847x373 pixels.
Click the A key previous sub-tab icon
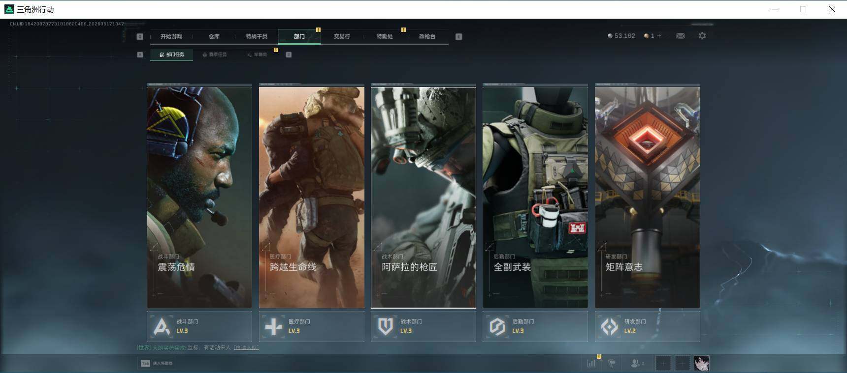pyautogui.click(x=140, y=55)
